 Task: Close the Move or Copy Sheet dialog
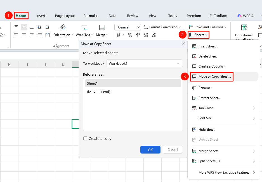[183, 44]
